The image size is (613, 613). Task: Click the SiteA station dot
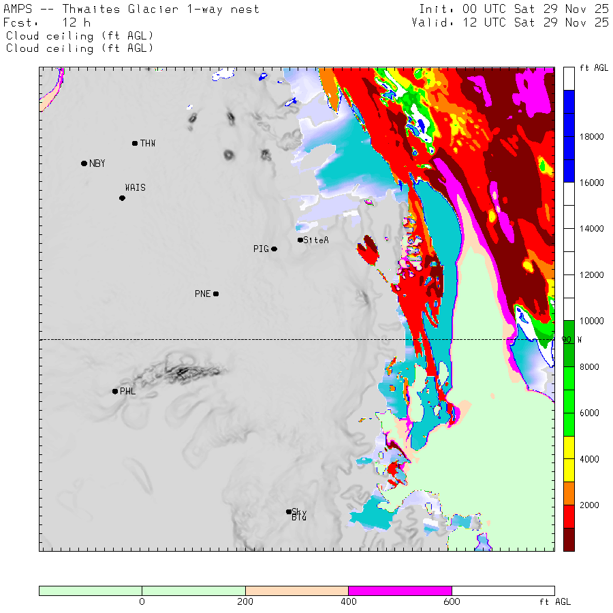[300, 240]
